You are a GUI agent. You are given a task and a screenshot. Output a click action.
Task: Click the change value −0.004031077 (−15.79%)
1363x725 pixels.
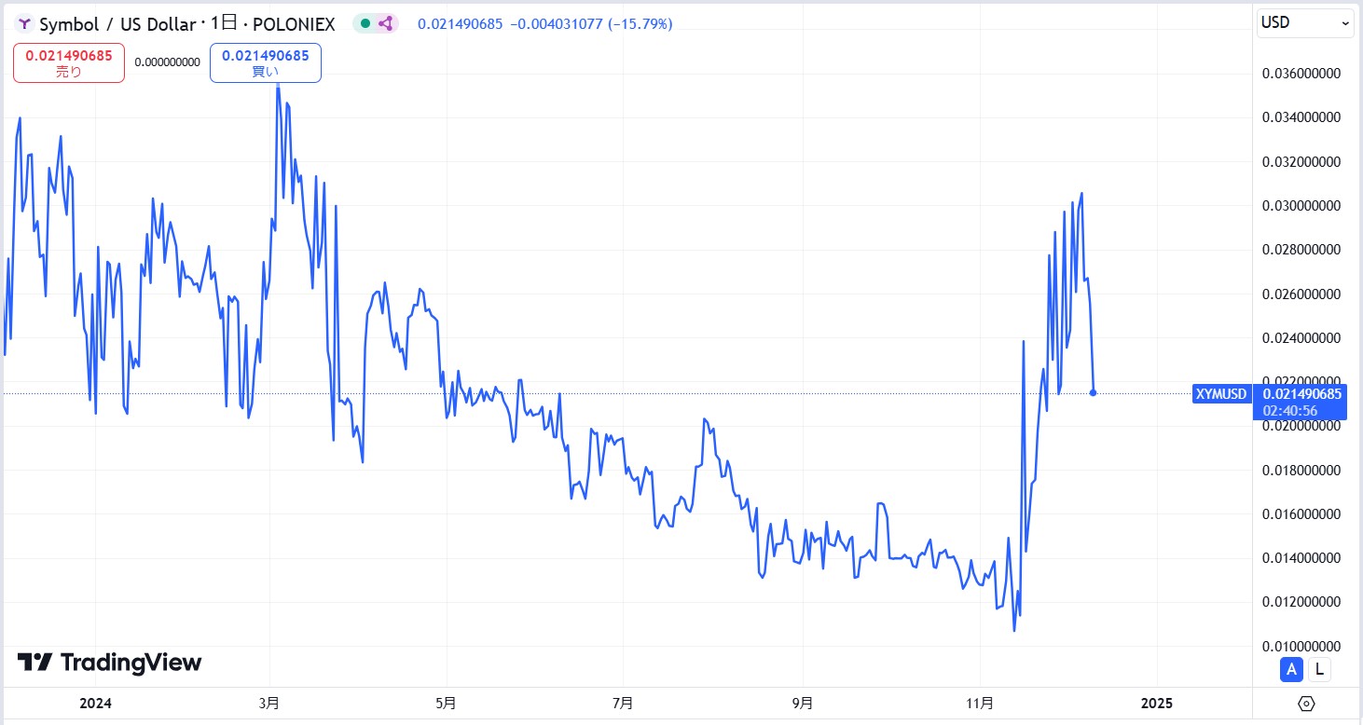click(591, 23)
